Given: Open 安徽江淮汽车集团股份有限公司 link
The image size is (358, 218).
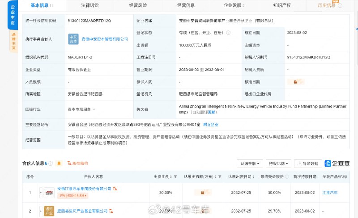Looking at the screenshot, I should (x=84, y=189).
